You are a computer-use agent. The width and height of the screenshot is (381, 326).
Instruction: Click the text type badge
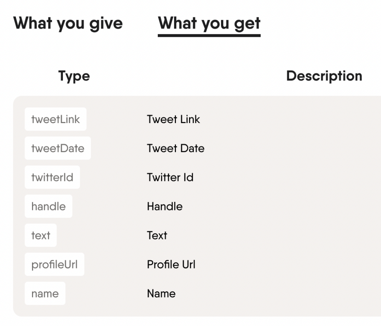point(41,235)
